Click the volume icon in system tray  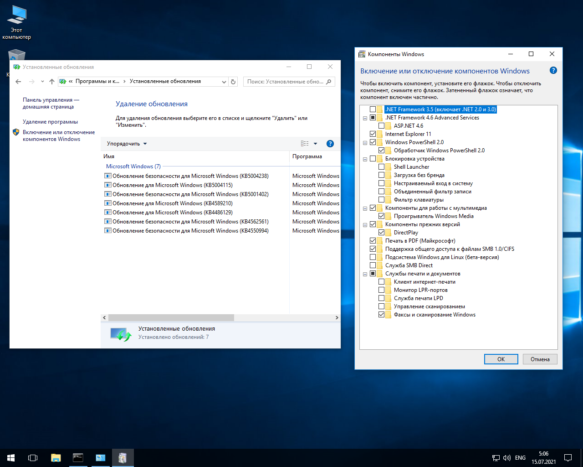point(506,458)
